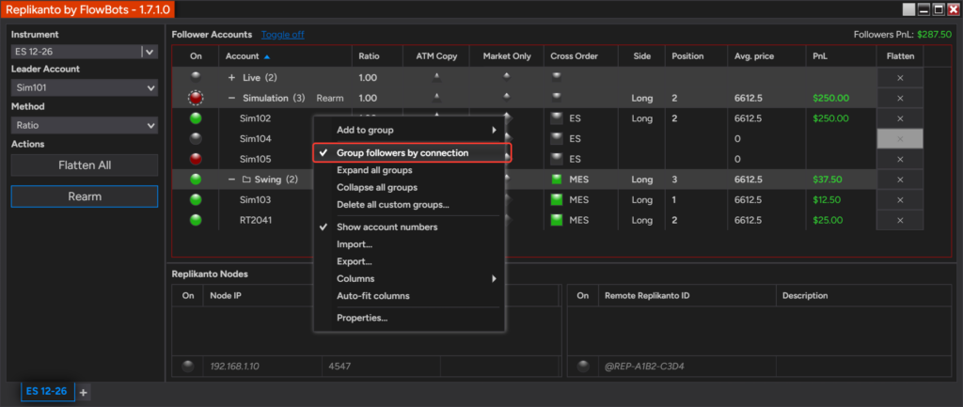Flatten Sim105 with X button

point(900,159)
